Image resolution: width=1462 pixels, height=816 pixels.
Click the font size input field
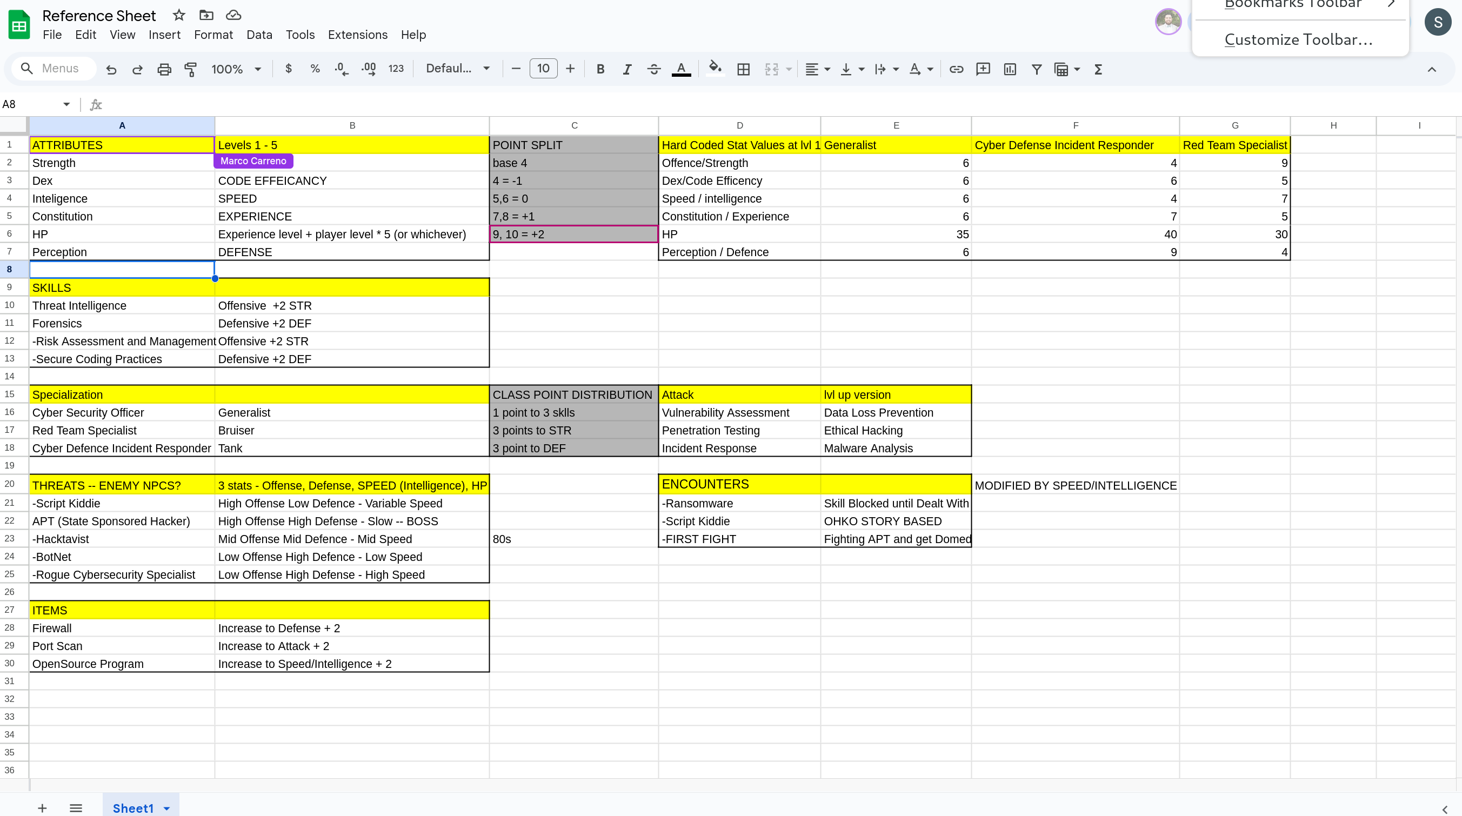pos(543,69)
